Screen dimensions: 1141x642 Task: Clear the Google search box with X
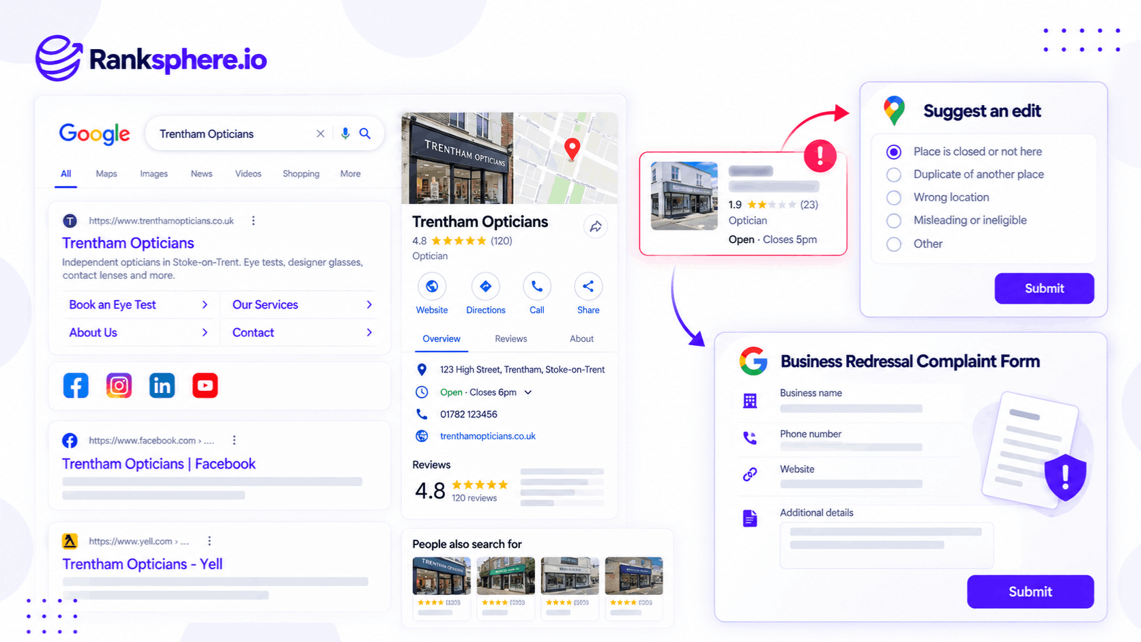tap(320, 134)
